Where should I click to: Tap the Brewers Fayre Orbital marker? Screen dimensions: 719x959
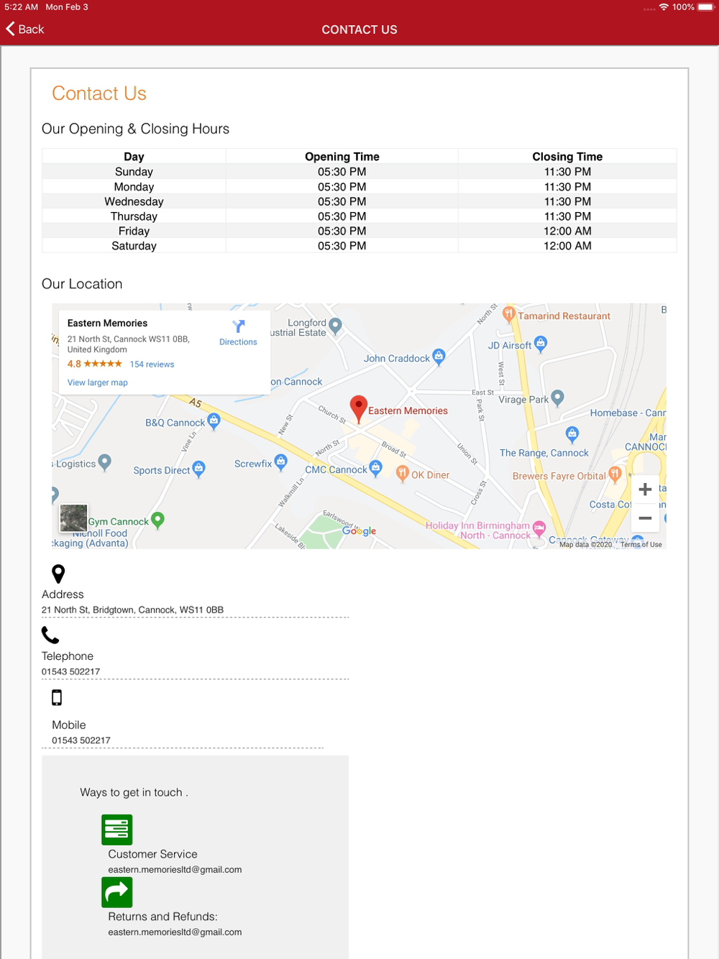click(615, 474)
